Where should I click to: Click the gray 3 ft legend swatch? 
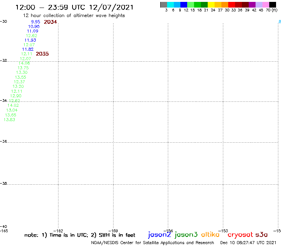pyautogui.click(x=164, y=5)
